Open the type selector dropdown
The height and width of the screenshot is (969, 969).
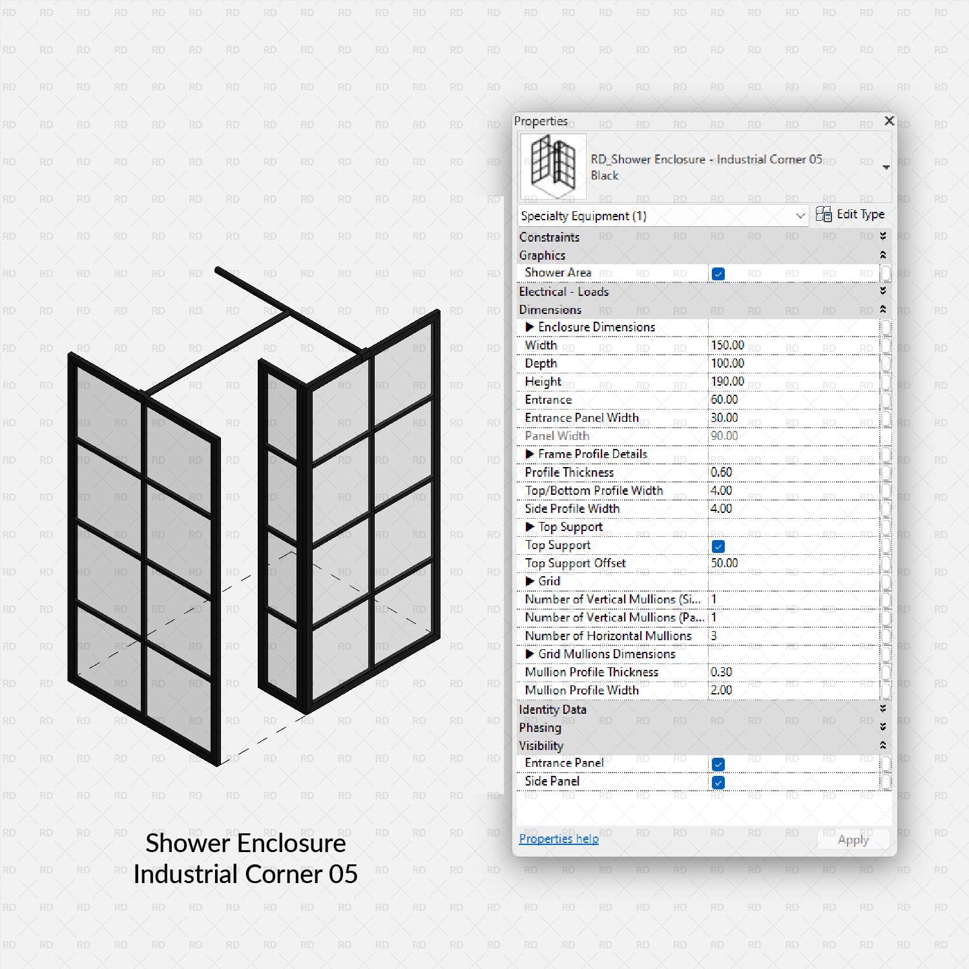point(886,166)
